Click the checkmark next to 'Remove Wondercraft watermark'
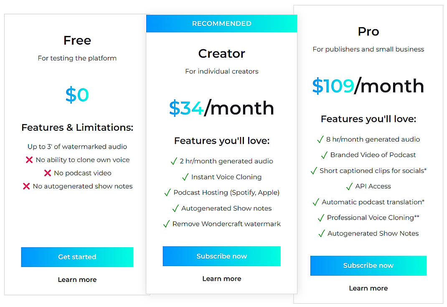This screenshot has width=447, height=307. click(167, 224)
